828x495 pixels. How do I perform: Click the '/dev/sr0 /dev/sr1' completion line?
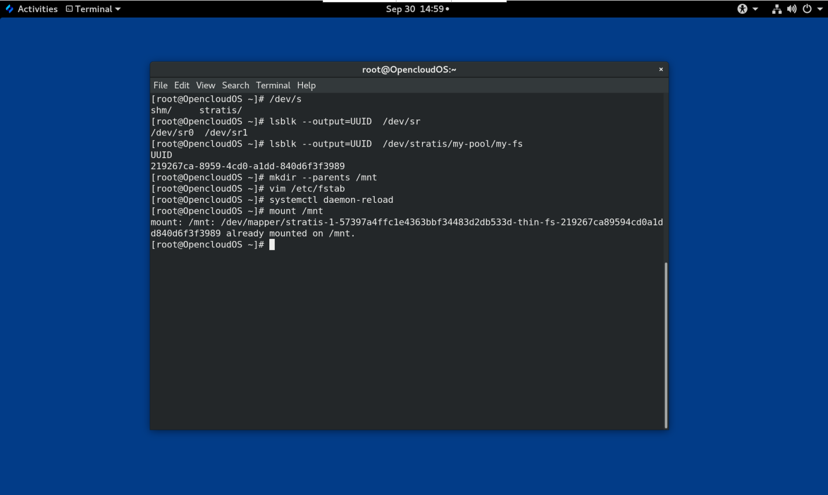(199, 133)
